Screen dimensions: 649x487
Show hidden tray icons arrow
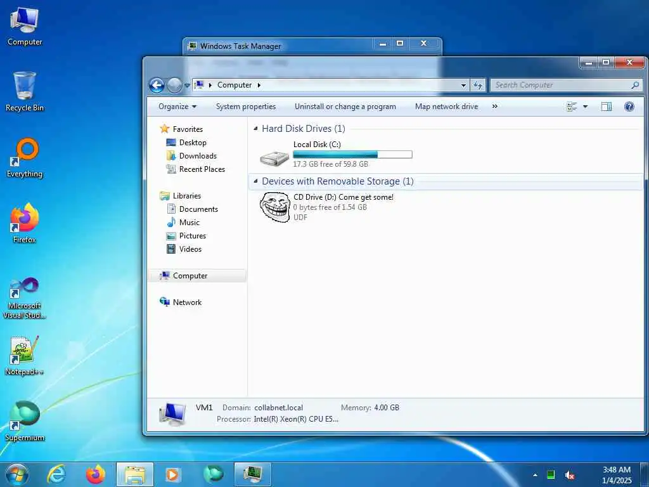(535, 475)
